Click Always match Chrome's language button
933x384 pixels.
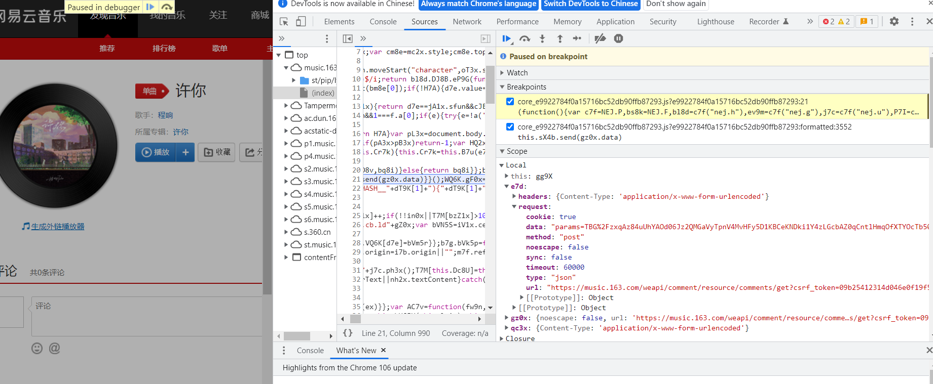point(478,4)
